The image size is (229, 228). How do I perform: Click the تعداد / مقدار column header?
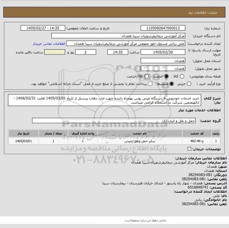coord(53,133)
